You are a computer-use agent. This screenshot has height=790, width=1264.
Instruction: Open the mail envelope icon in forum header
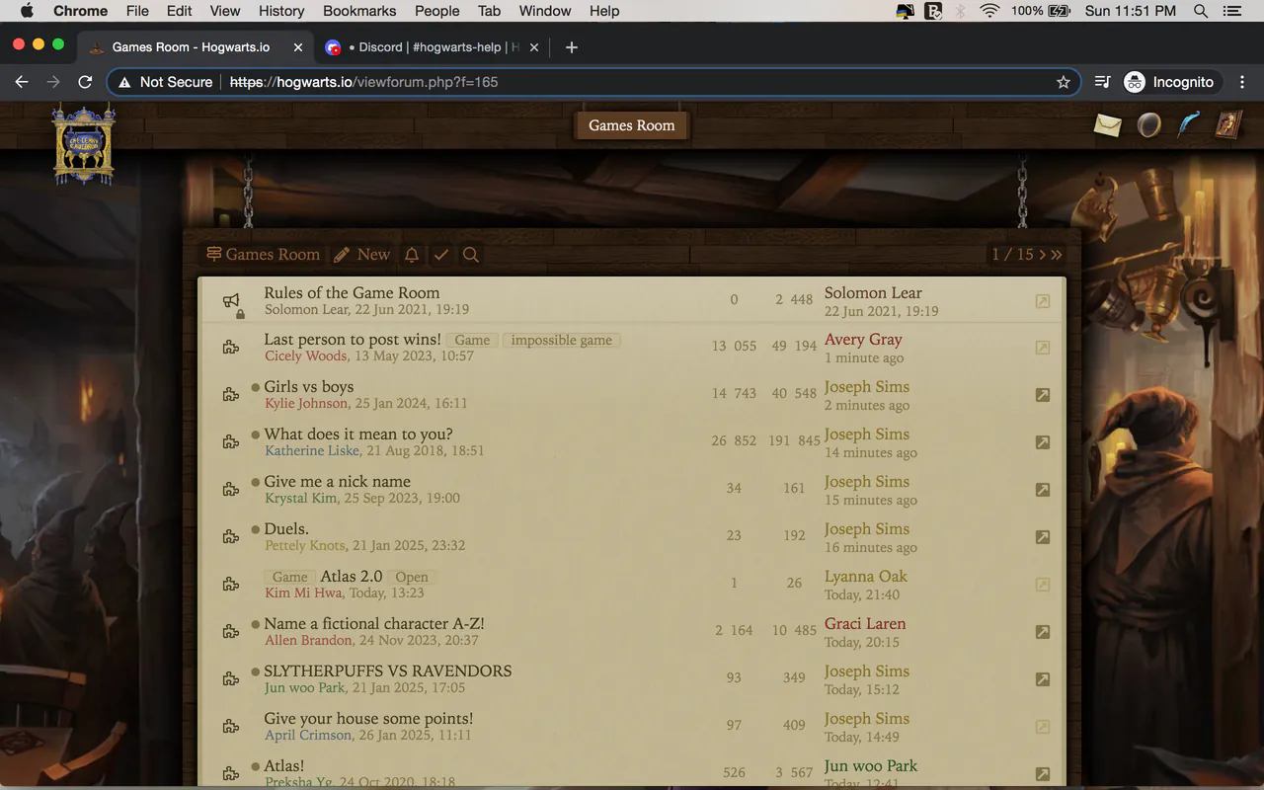(1107, 125)
